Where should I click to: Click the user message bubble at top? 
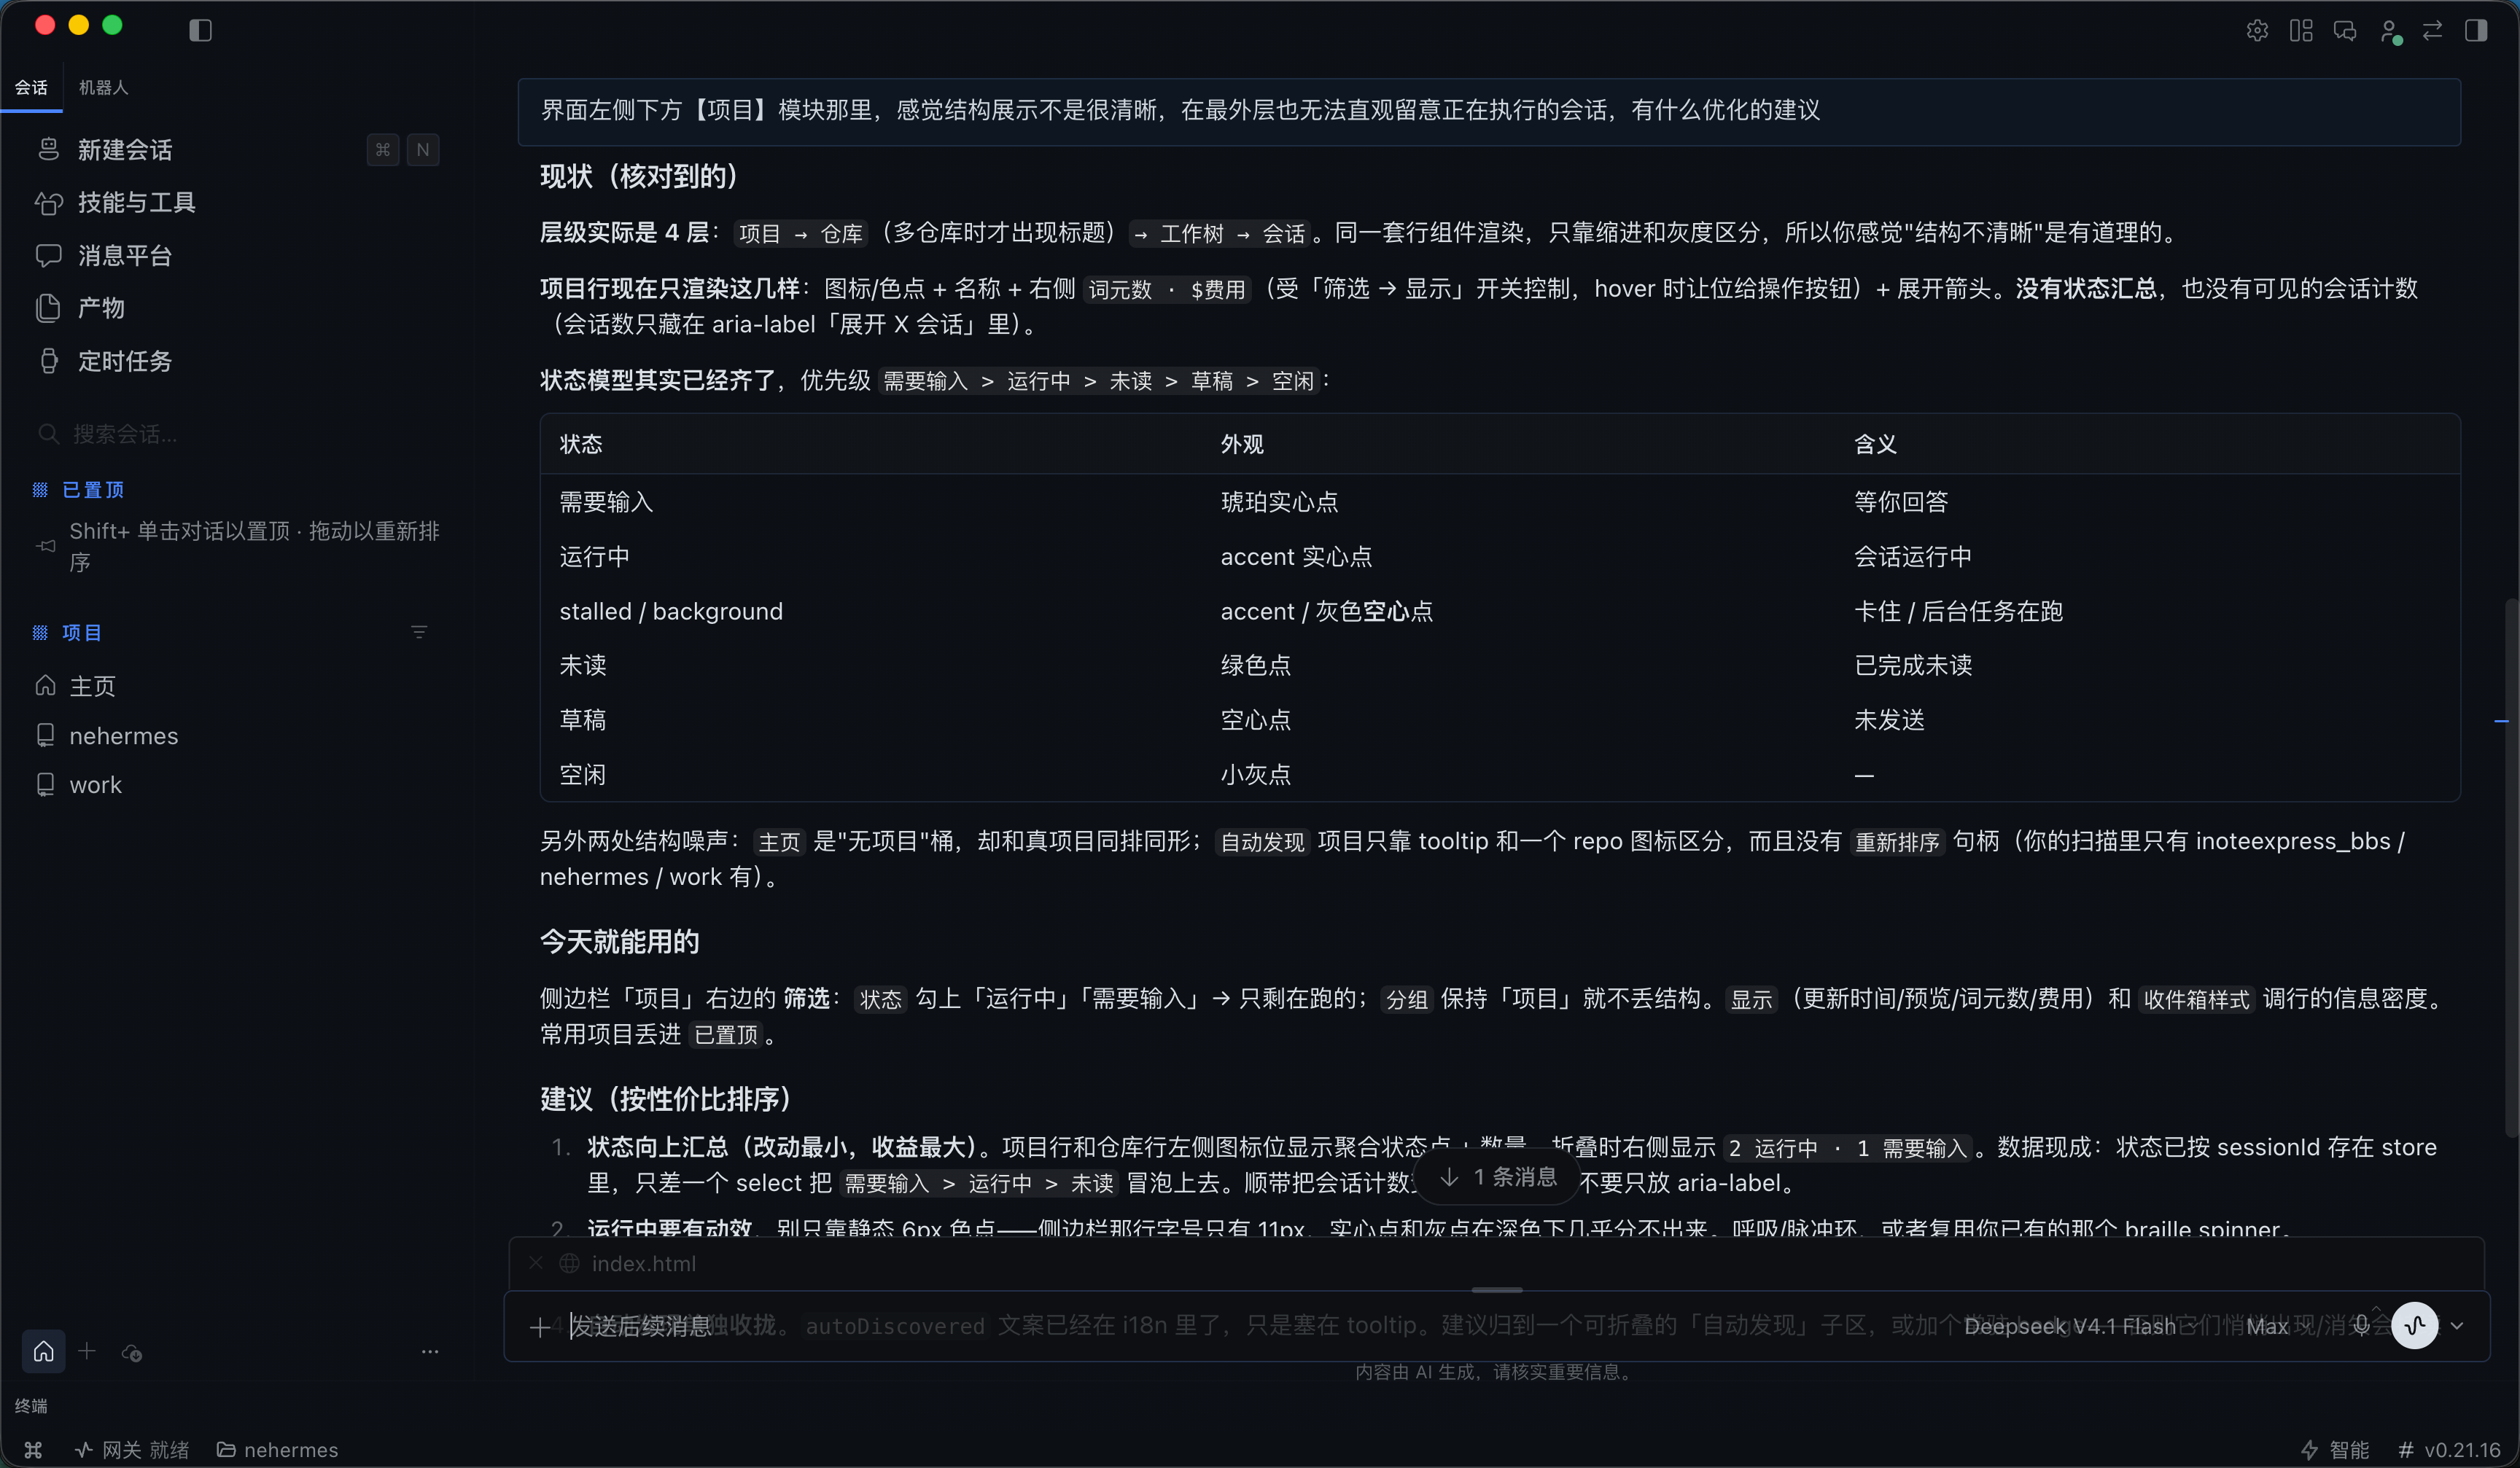(x=1489, y=111)
